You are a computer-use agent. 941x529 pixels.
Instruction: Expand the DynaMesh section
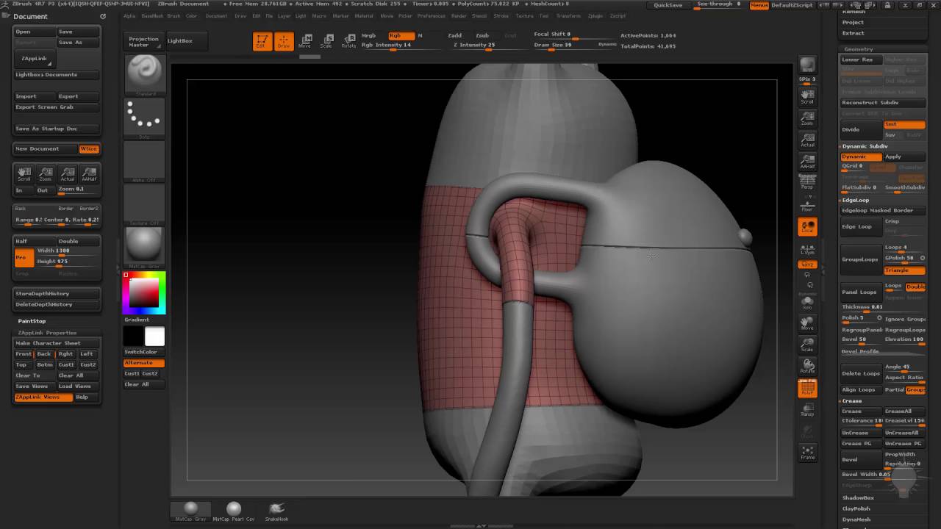click(856, 519)
